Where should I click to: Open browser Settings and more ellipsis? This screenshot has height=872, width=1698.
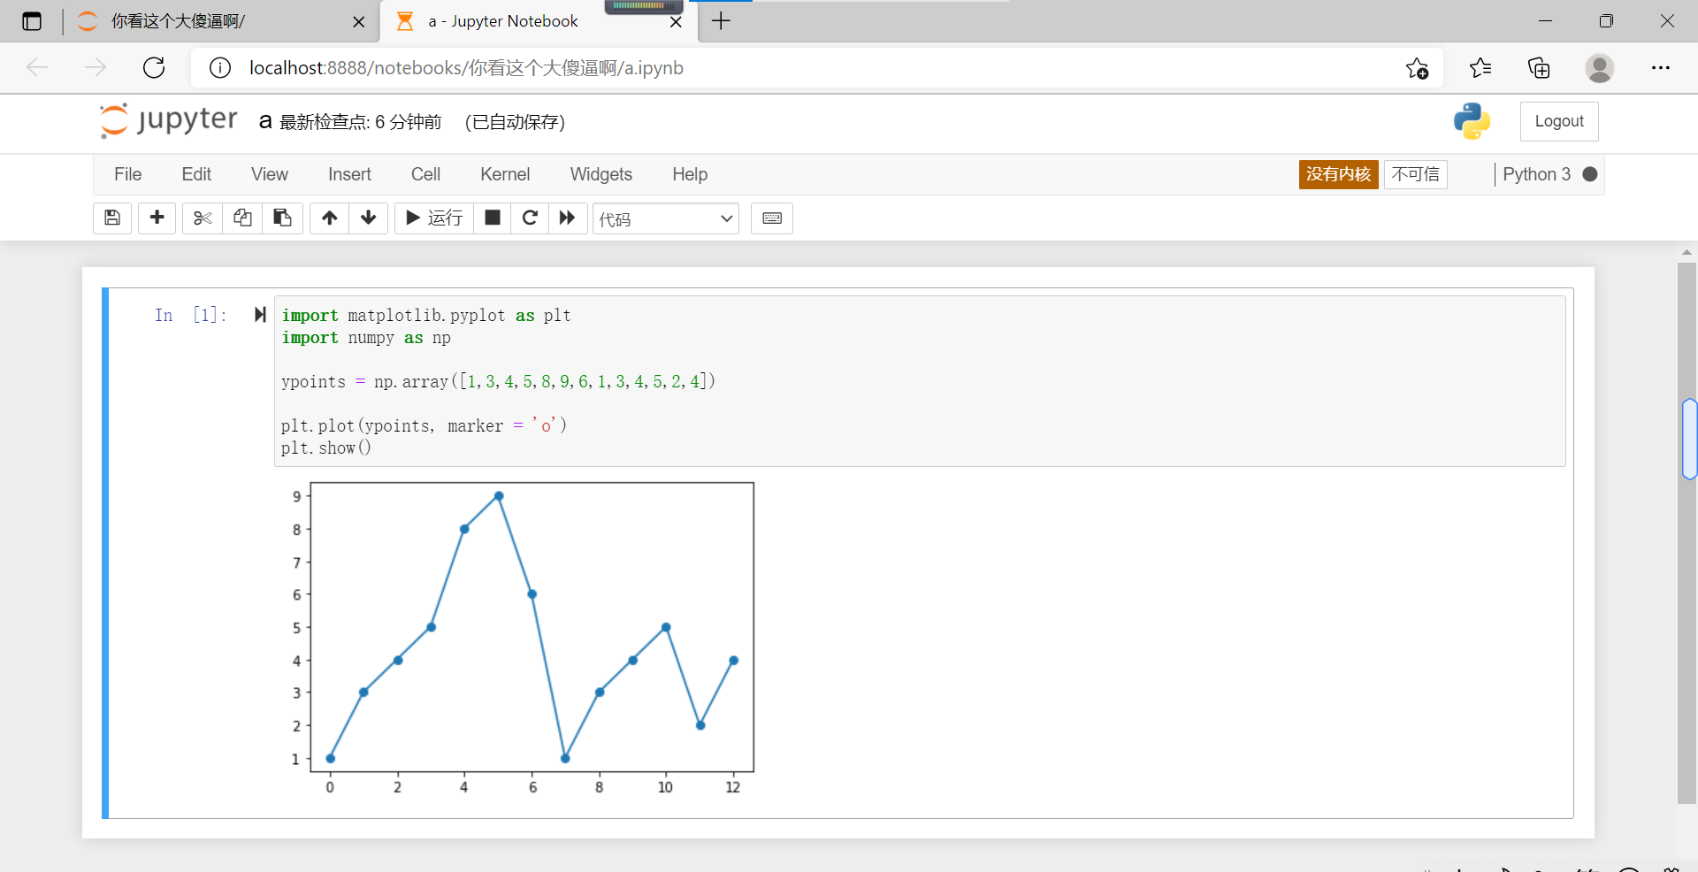(x=1660, y=67)
